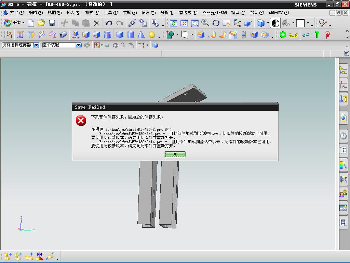Open the Reuse Library sidebar tab
Viewport: 350px width, 263px height.
tap(343, 99)
